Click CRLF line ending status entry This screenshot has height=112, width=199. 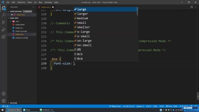click(155, 106)
